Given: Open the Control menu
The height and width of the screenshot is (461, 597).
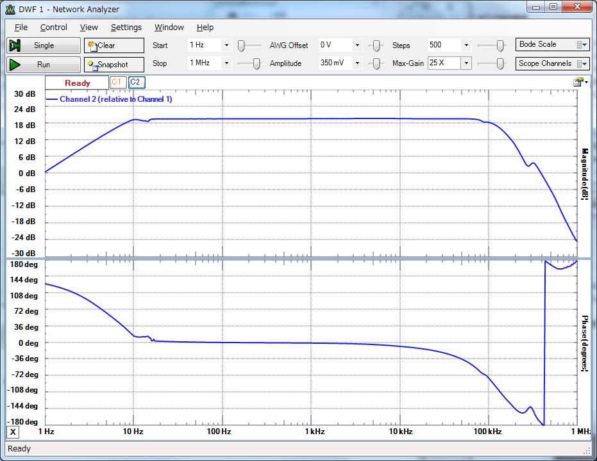Looking at the screenshot, I should [54, 28].
